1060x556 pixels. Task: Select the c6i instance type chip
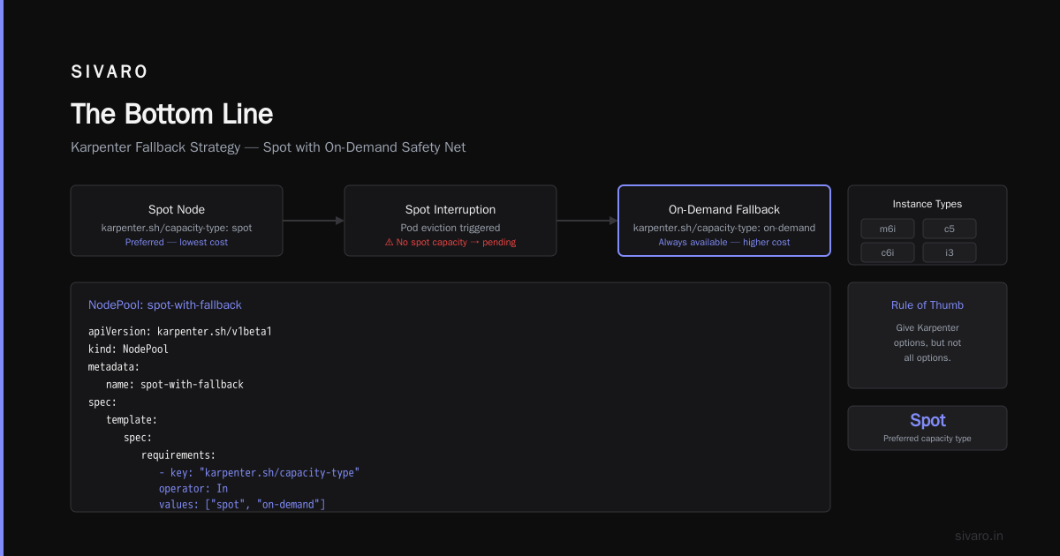point(888,252)
